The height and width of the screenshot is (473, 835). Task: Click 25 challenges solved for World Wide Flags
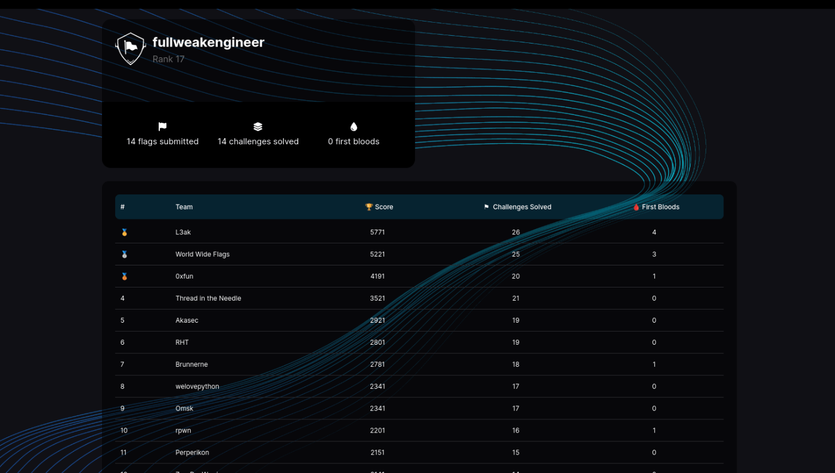point(516,254)
